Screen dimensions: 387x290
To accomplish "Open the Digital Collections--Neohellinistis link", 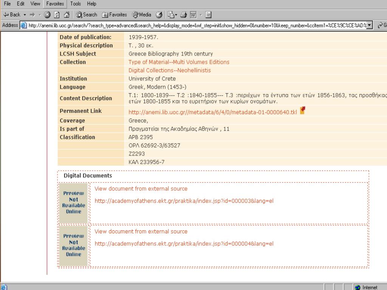I will [170, 71].
